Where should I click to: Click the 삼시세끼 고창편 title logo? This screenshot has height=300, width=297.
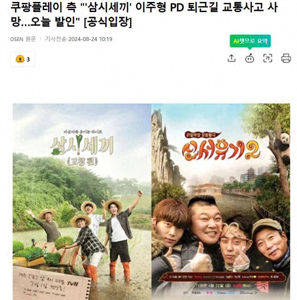(82, 148)
